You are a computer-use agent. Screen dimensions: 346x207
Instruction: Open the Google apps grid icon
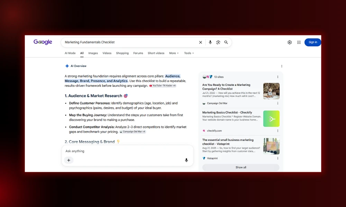[299, 42]
